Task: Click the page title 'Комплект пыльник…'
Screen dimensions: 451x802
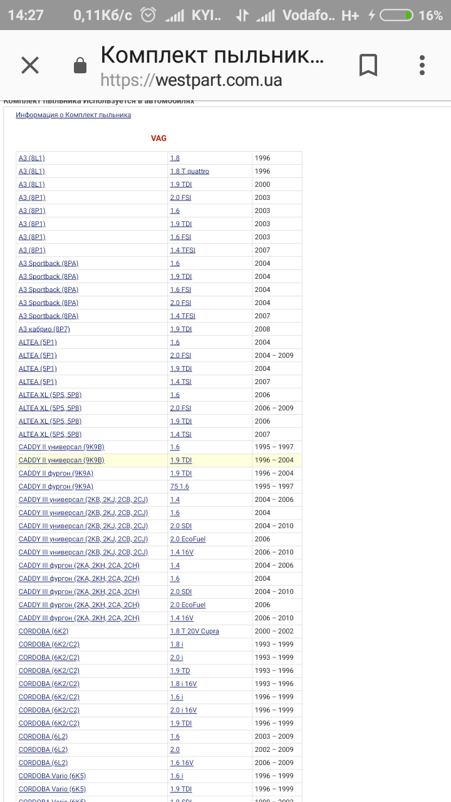Action: pos(212,55)
